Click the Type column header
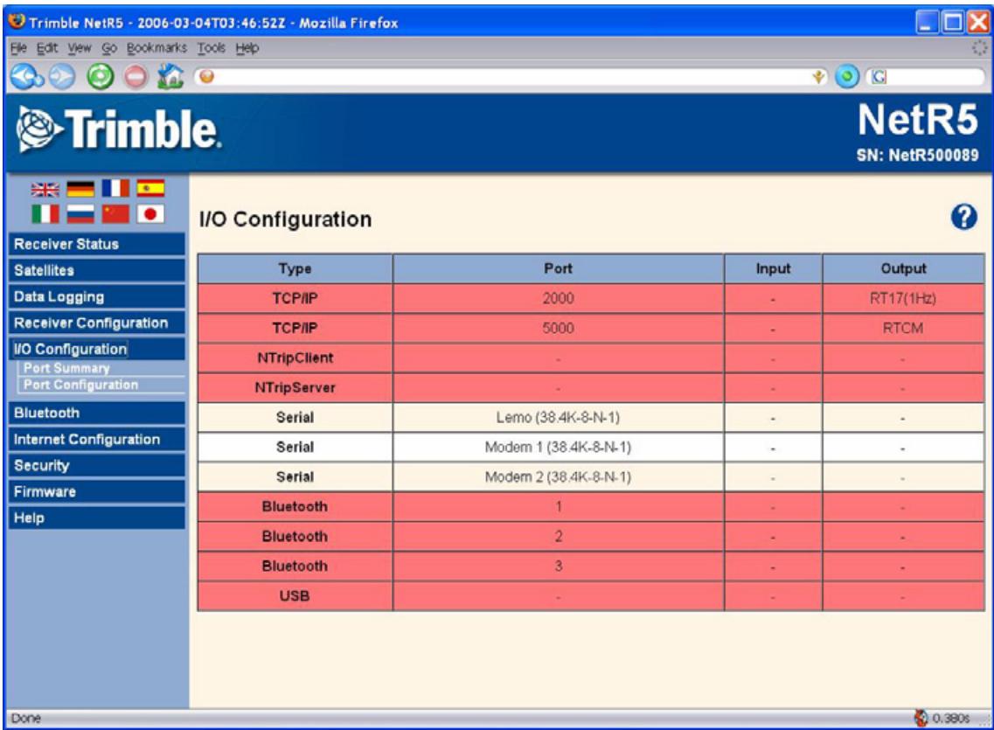This screenshot has width=994, height=730. click(x=295, y=268)
